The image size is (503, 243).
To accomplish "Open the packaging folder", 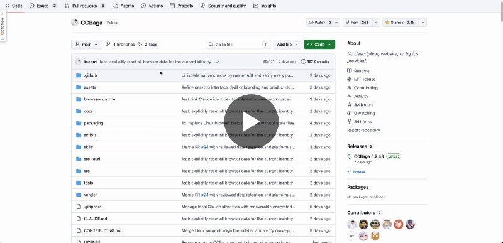I will point(93,123).
